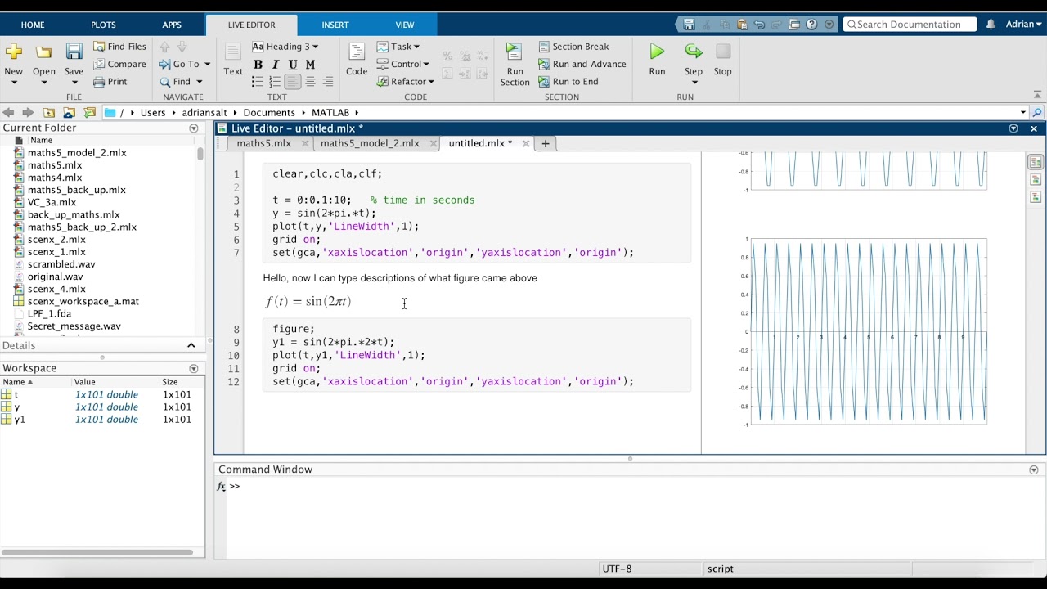Click Documents in the folder path

[269, 113]
